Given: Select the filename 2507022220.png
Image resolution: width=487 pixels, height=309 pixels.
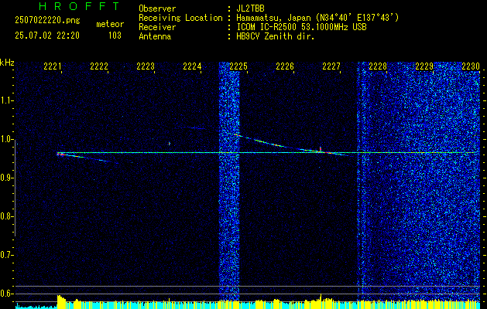Looking at the screenshot, I should pos(47,21).
